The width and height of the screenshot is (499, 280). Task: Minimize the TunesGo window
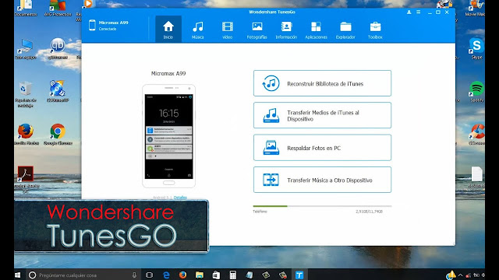point(430,12)
